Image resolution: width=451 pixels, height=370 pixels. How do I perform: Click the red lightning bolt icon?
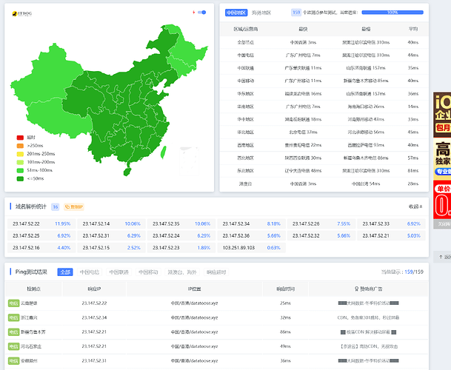[193, 13]
